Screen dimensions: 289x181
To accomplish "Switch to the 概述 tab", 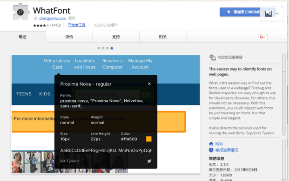I will [x=23, y=37].
